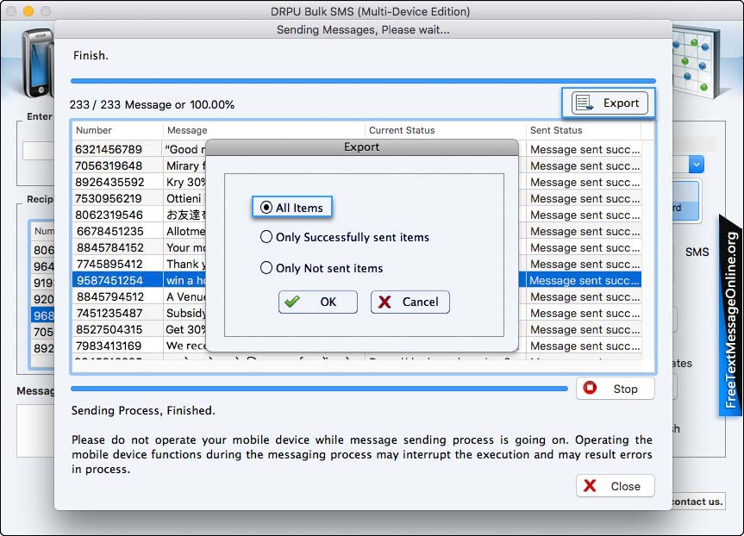Confirm export with the OK button
744x536 pixels.
(x=318, y=302)
